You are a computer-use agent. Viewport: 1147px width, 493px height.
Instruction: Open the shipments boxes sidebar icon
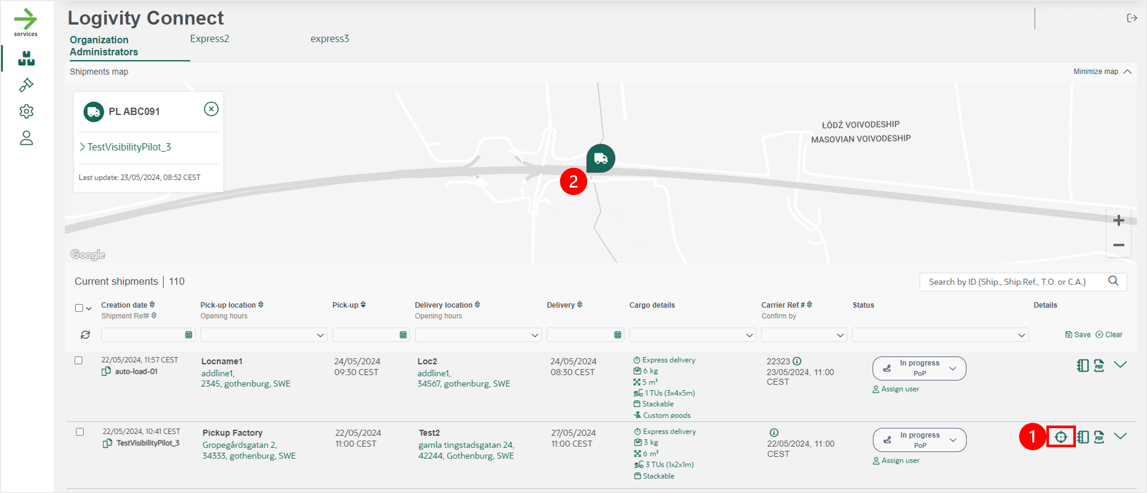pyautogui.click(x=26, y=58)
